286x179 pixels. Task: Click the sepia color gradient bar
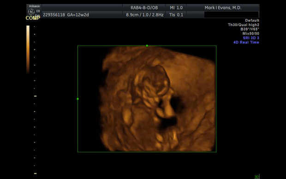click(x=28, y=50)
